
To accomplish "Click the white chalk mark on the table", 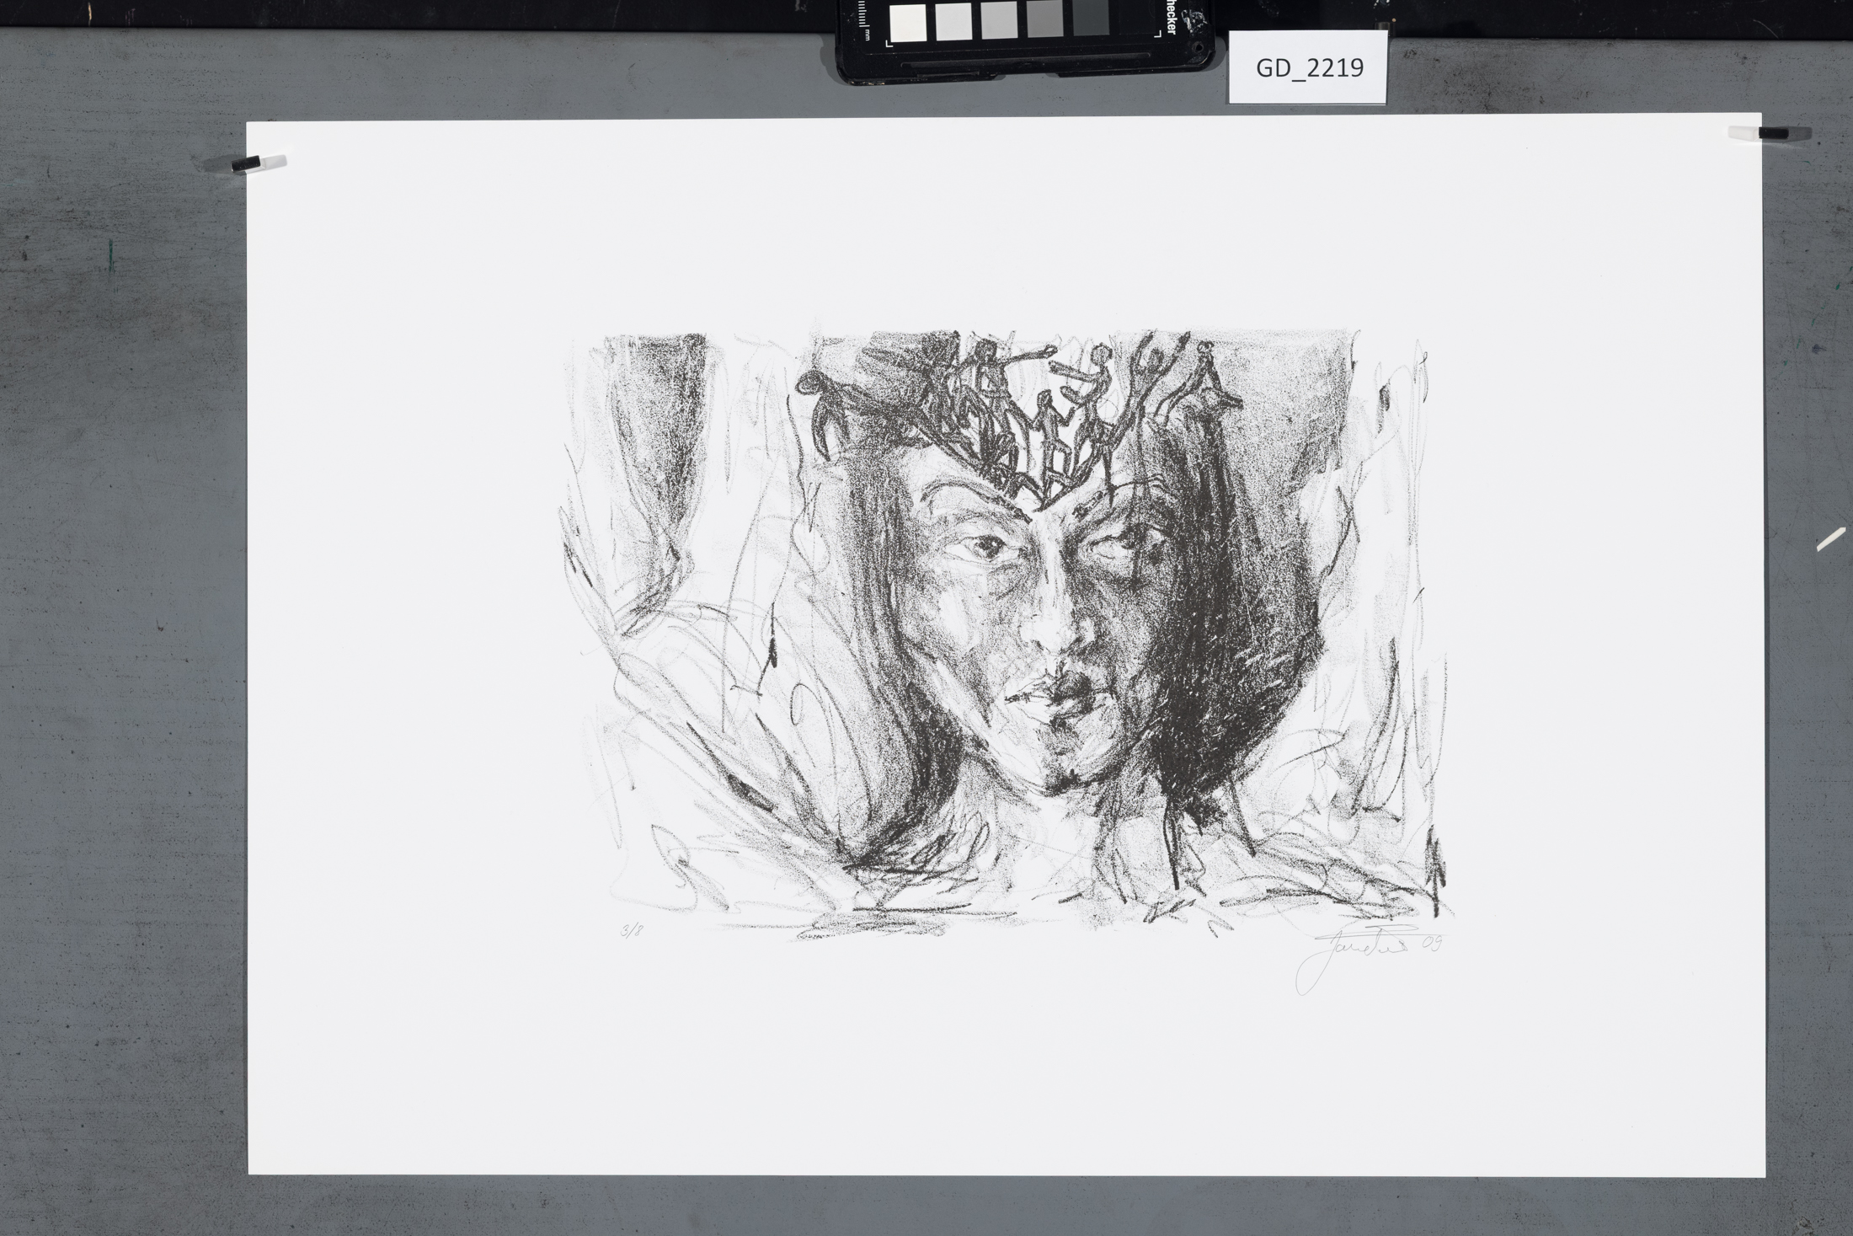I will [x=1831, y=539].
